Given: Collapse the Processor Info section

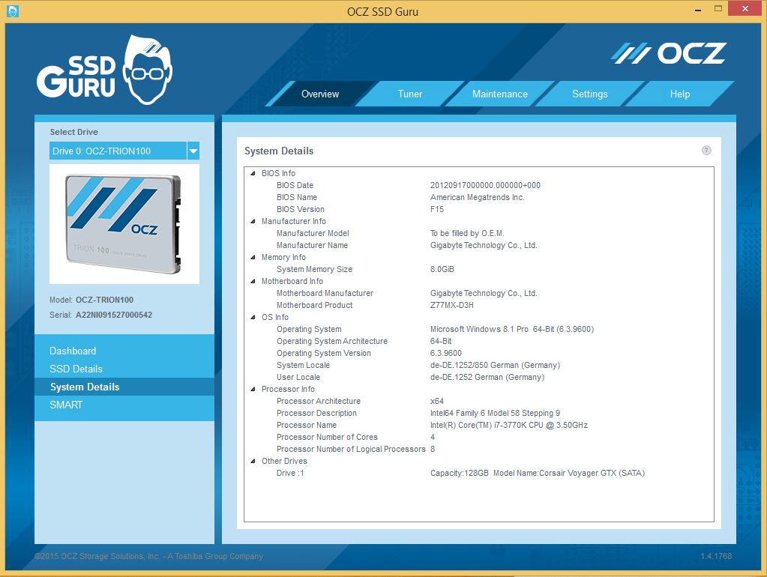Looking at the screenshot, I should click(253, 389).
